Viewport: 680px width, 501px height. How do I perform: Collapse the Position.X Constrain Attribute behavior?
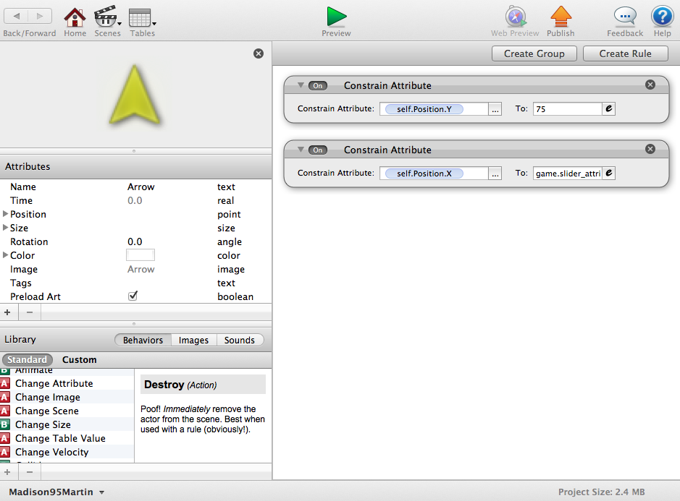click(301, 150)
